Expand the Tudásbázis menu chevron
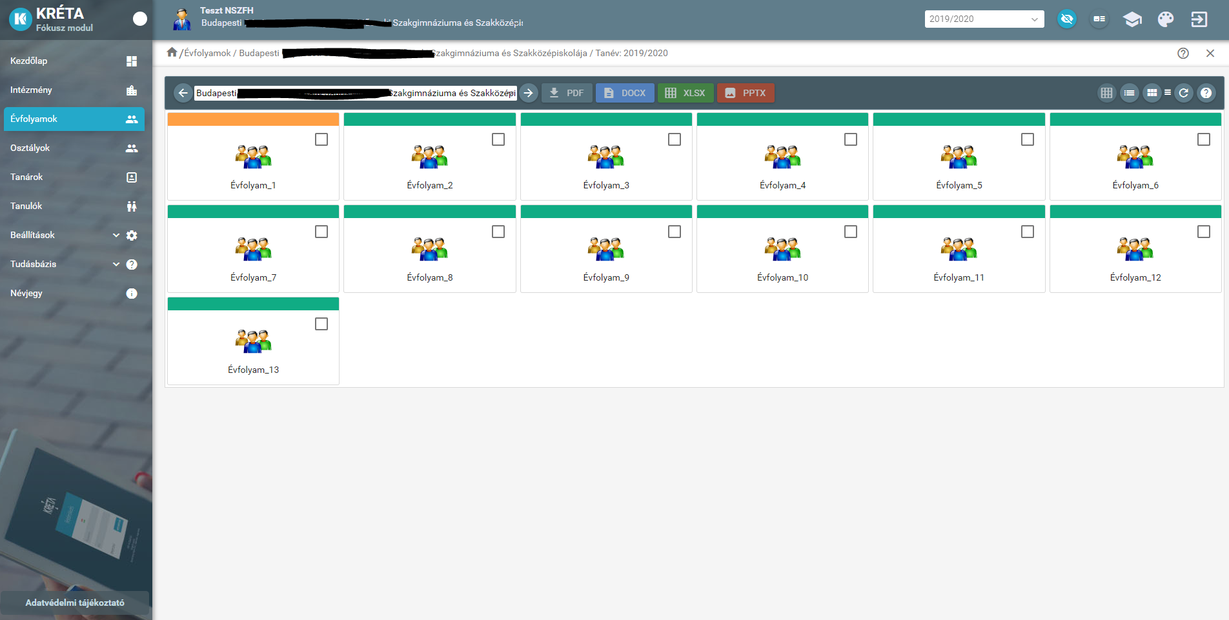The width and height of the screenshot is (1229, 620). click(x=116, y=264)
